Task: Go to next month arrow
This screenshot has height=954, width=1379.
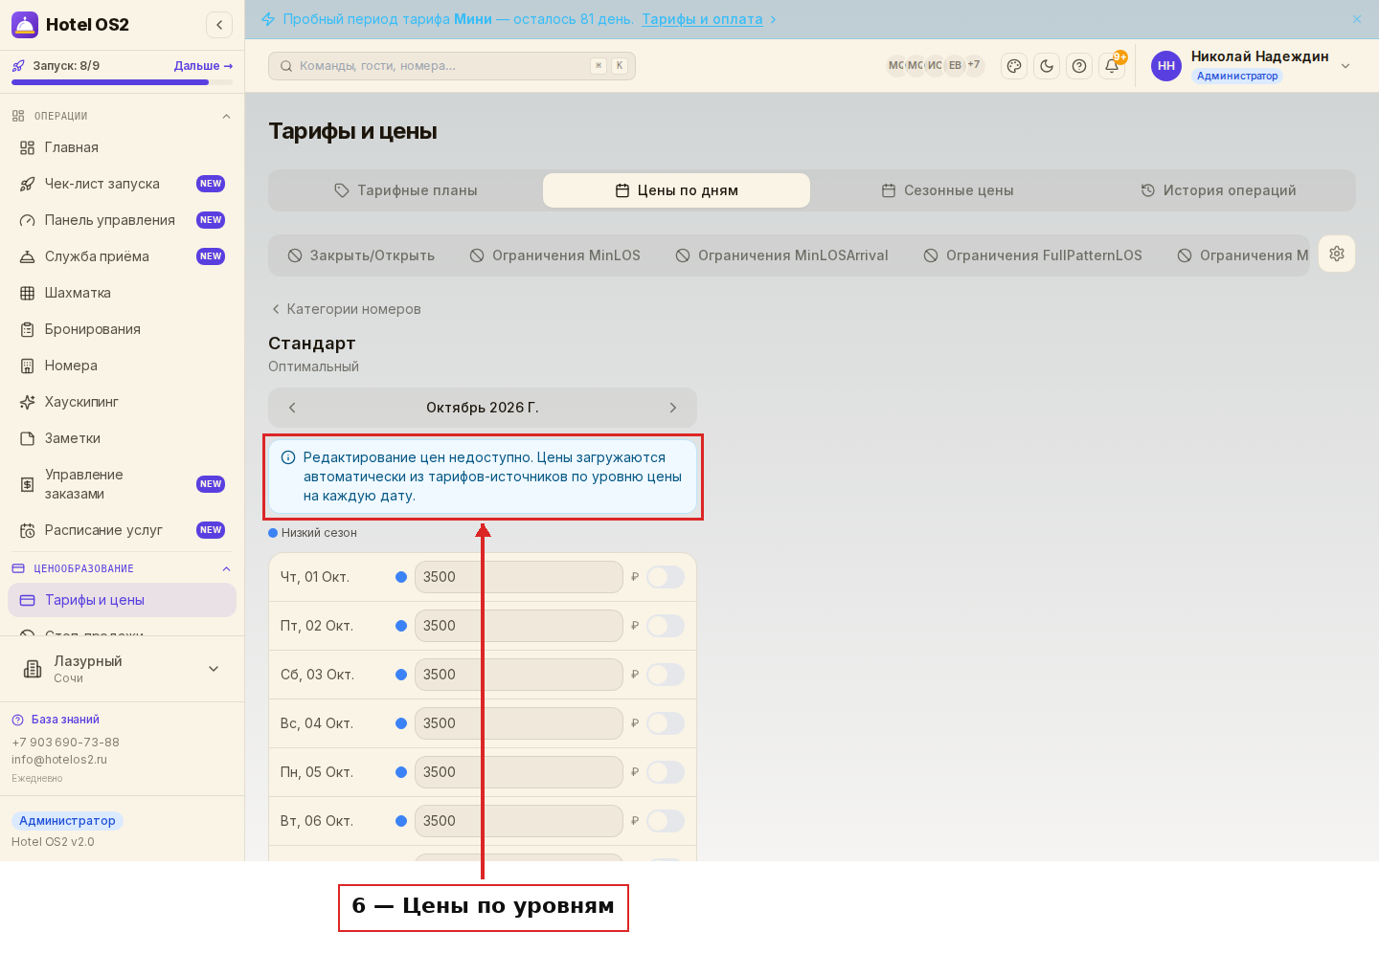Action: click(x=673, y=408)
